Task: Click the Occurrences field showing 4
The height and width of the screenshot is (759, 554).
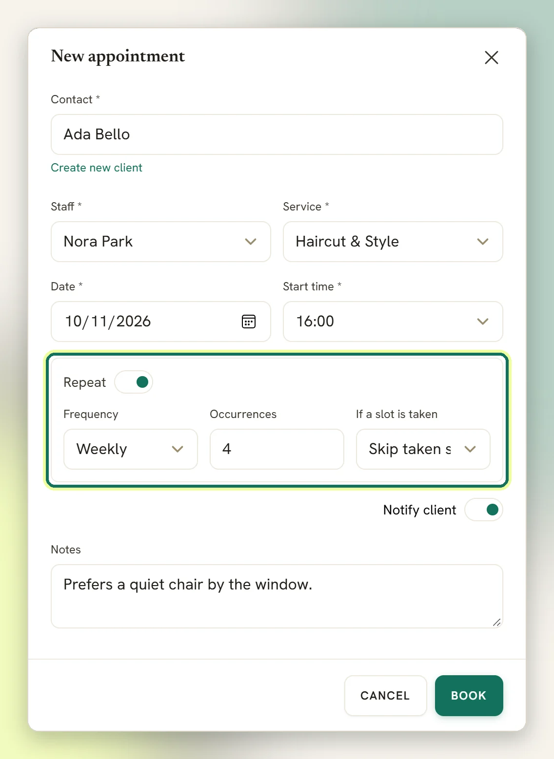Action: (277, 449)
